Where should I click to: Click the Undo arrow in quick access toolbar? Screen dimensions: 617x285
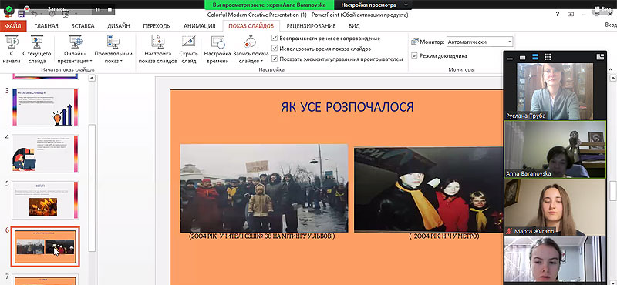[x=35, y=14]
